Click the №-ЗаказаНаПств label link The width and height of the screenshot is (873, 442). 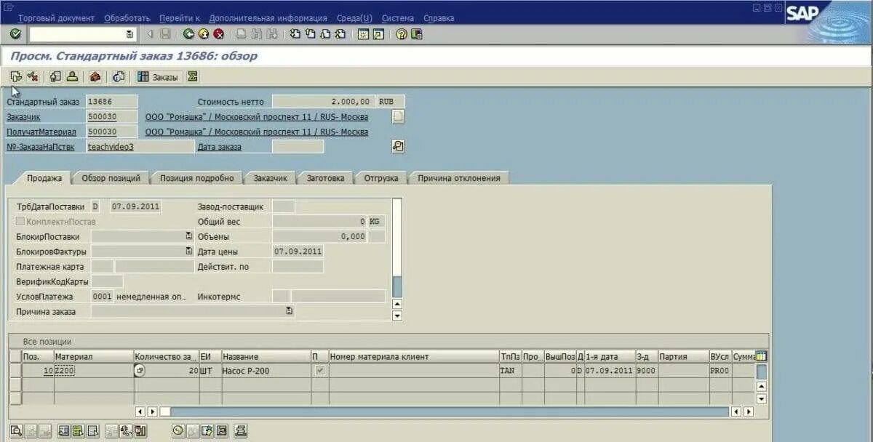click(40, 147)
